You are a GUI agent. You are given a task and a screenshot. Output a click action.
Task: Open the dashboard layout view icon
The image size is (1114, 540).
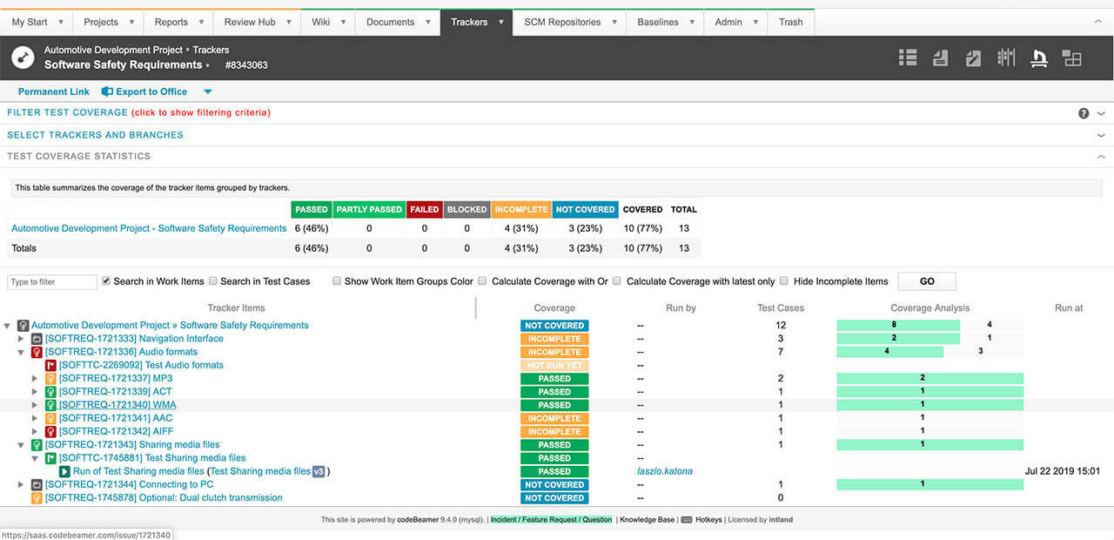[1072, 58]
